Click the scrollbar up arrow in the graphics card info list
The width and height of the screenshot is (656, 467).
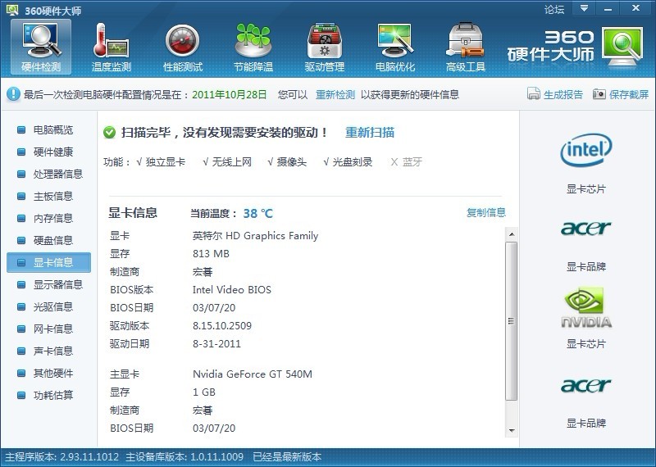[512, 234]
